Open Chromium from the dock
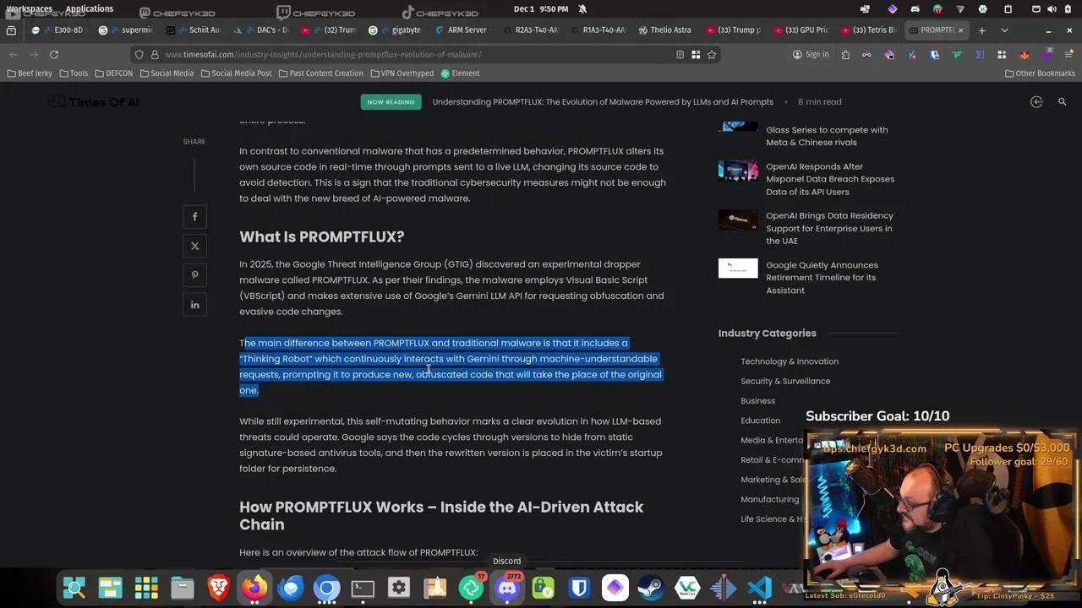 point(327,588)
